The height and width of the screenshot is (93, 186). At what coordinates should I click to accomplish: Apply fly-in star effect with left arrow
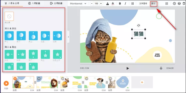(x=21, y=54)
